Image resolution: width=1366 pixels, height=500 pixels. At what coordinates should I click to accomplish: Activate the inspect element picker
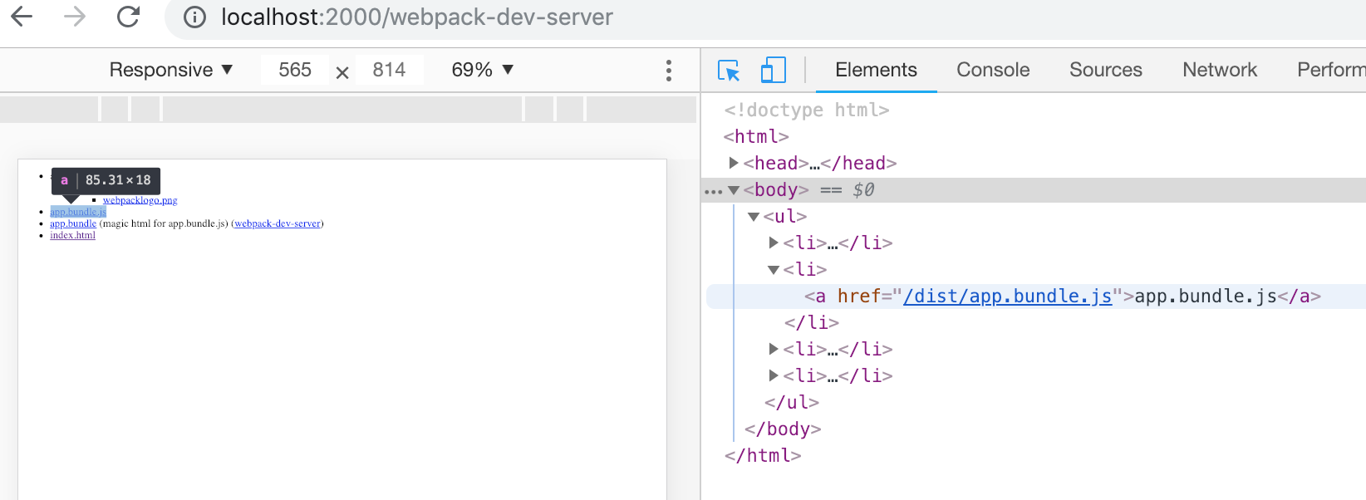729,71
